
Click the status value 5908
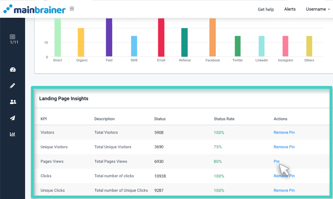point(159,133)
